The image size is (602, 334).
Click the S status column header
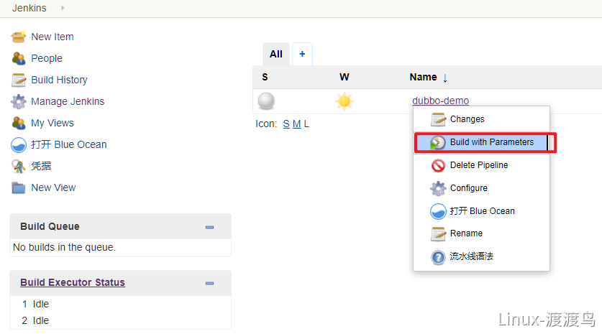click(265, 77)
